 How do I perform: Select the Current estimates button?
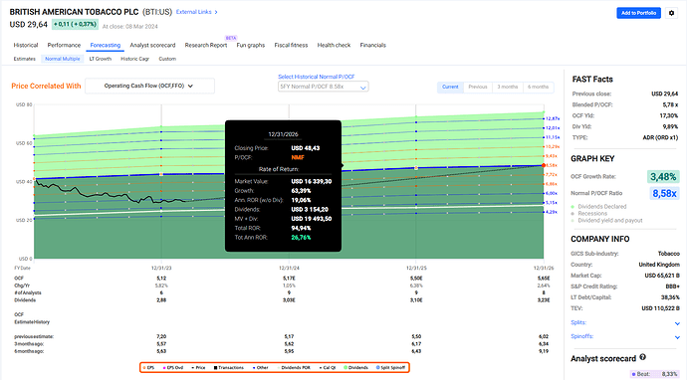coord(450,88)
